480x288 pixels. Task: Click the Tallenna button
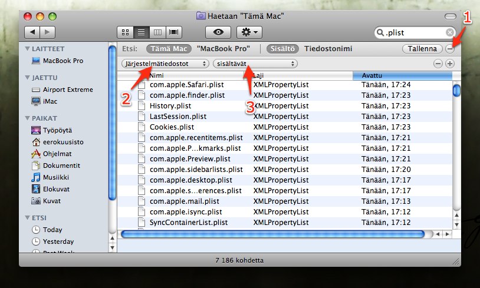pyautogui.click(x=422, y=49)
